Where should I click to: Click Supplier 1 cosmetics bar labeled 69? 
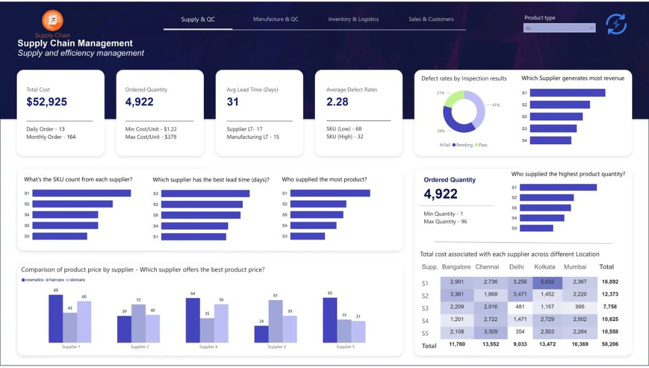pyautogui.click(x=55, y=318)
